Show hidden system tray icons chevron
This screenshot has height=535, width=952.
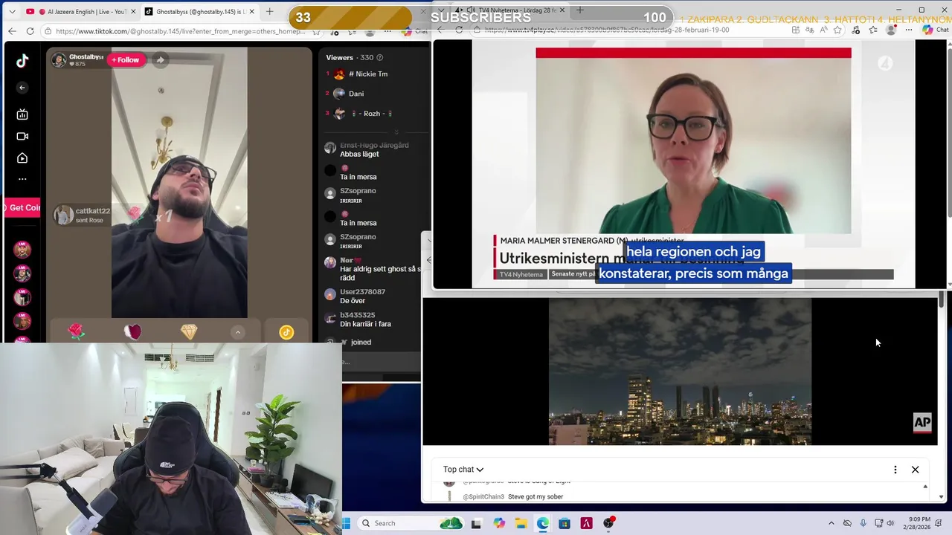point(832,523)
